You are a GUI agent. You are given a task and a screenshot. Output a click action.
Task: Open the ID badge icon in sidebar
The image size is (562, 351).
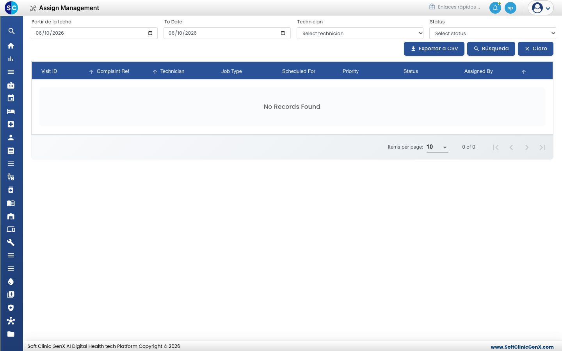coord(11,85)
